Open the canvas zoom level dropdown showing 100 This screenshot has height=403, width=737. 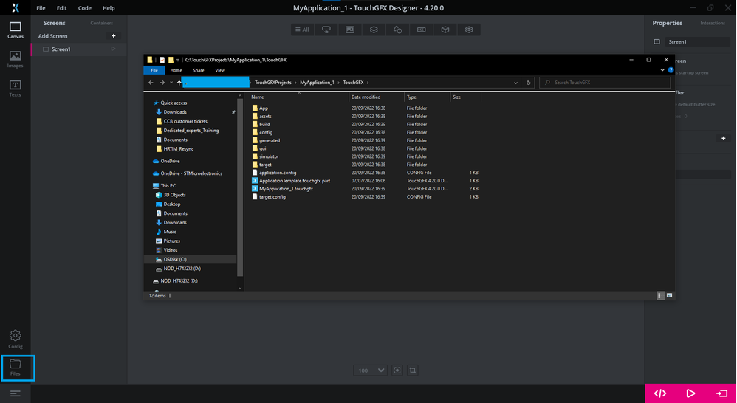pyautogui.click(x=371, y=371)
